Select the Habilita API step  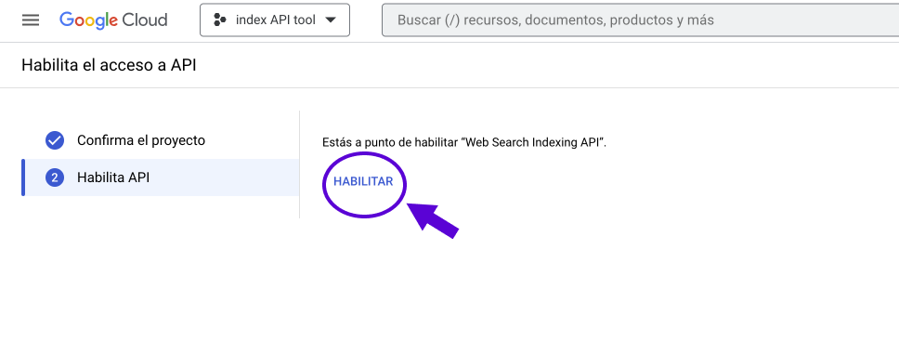click(x=161, y=177)
